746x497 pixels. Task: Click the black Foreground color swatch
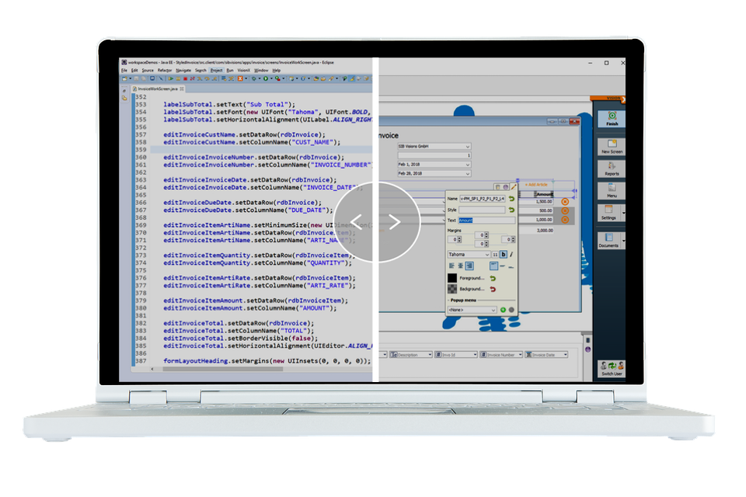click(x=452, y=278)
